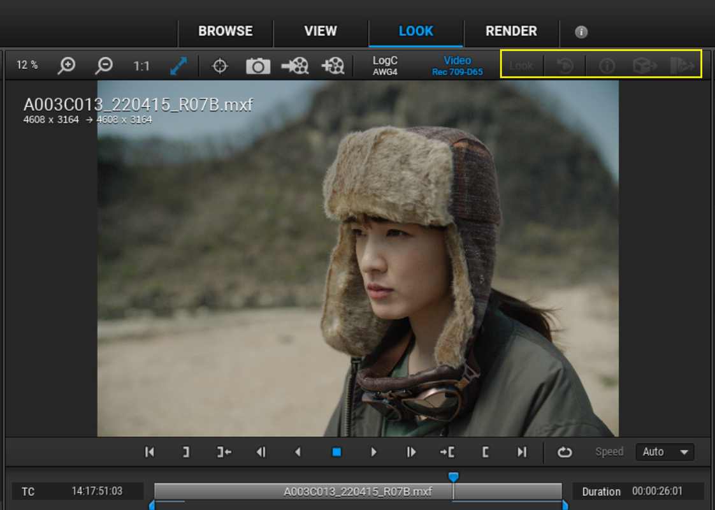Image resolution: width=715 pixels, height=510 pixels.
Task: Click the film reel with plus icon
Action: (x=333, y=66)
